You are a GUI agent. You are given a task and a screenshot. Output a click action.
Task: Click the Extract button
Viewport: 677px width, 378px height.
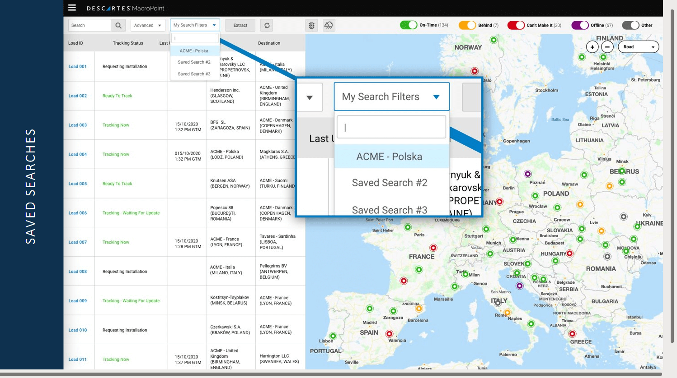point(240,25)
